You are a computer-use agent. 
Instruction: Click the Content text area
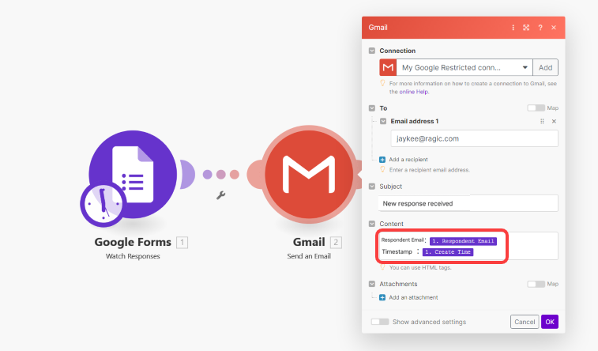[468, 246]
